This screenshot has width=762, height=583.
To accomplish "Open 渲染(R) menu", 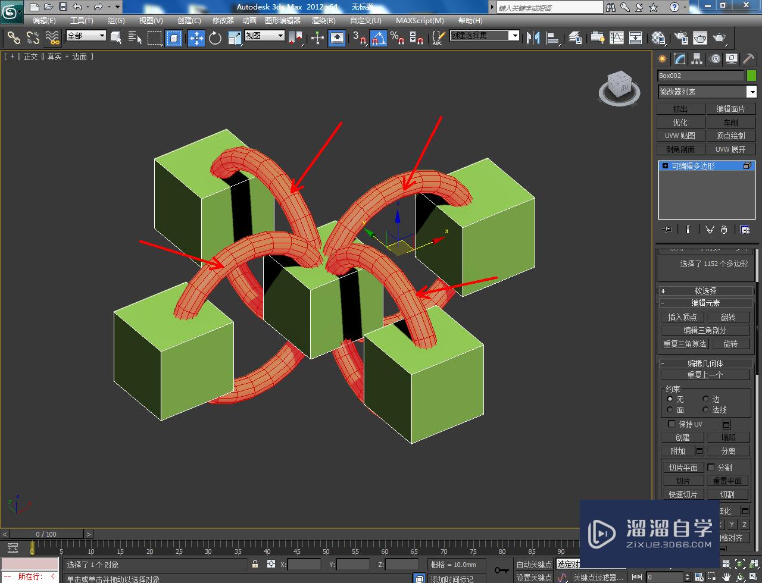I will 324,20.
